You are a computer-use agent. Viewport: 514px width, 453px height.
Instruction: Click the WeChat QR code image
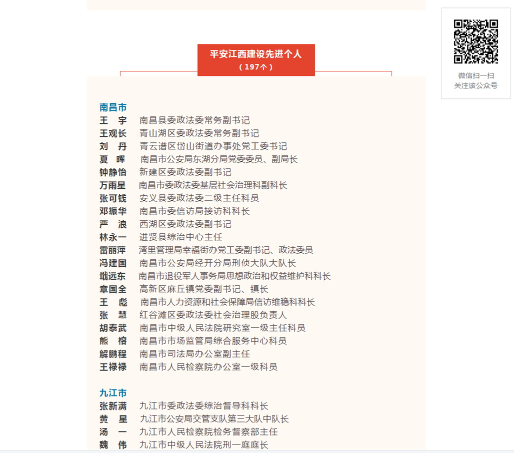(x=475, y=41)
